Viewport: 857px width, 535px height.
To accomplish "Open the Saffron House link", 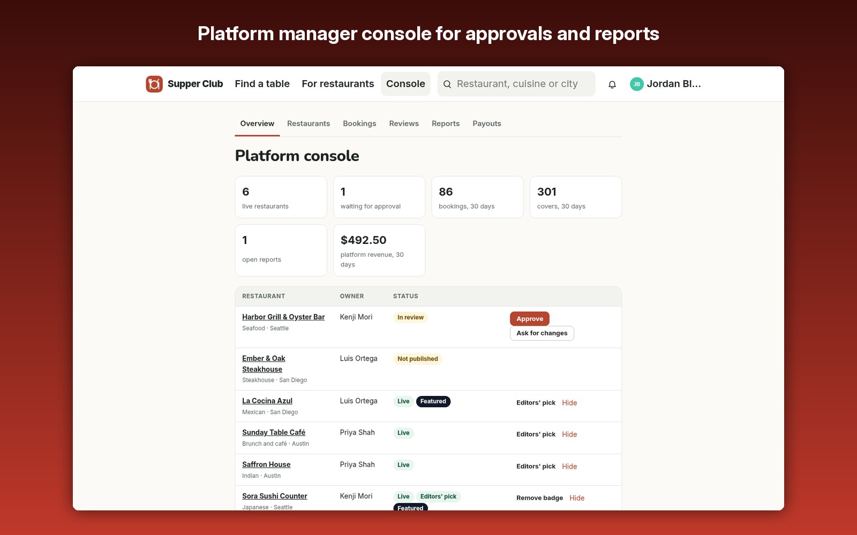I will [x=266, y=464].
